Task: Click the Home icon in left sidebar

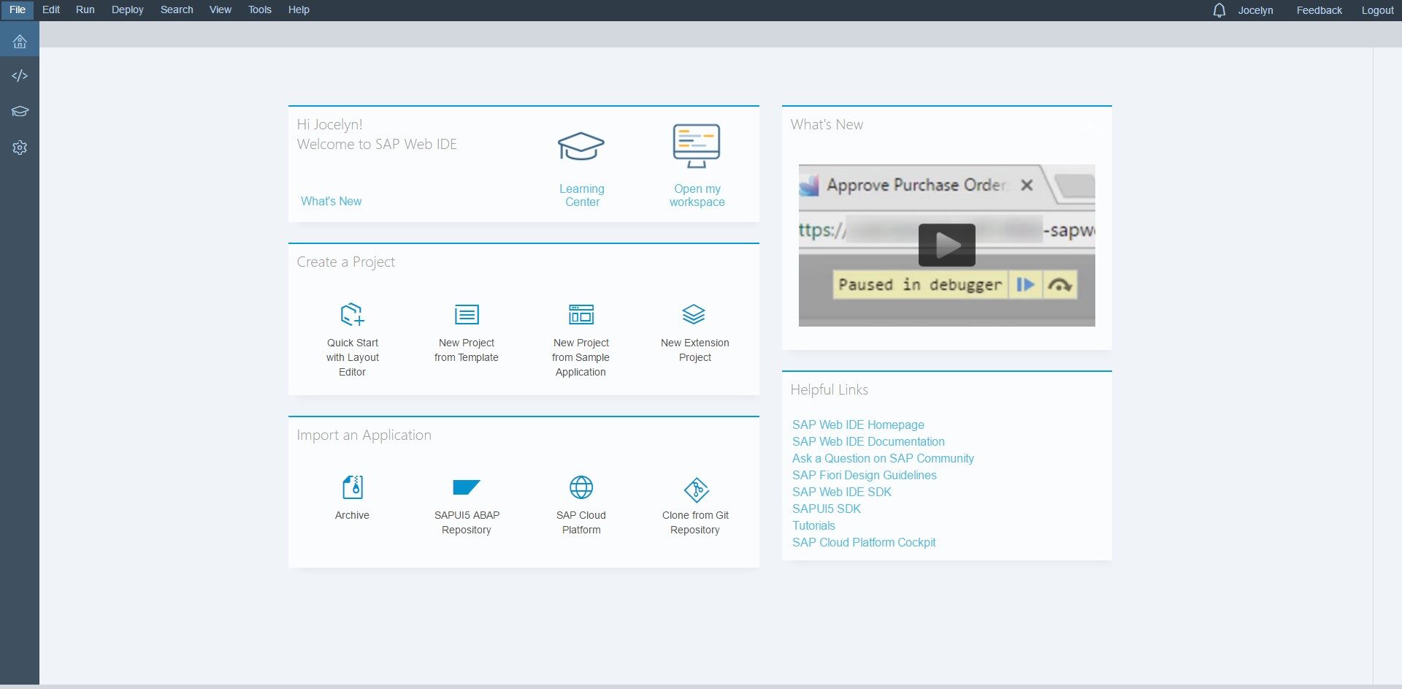Action: [x=20, y=41]
